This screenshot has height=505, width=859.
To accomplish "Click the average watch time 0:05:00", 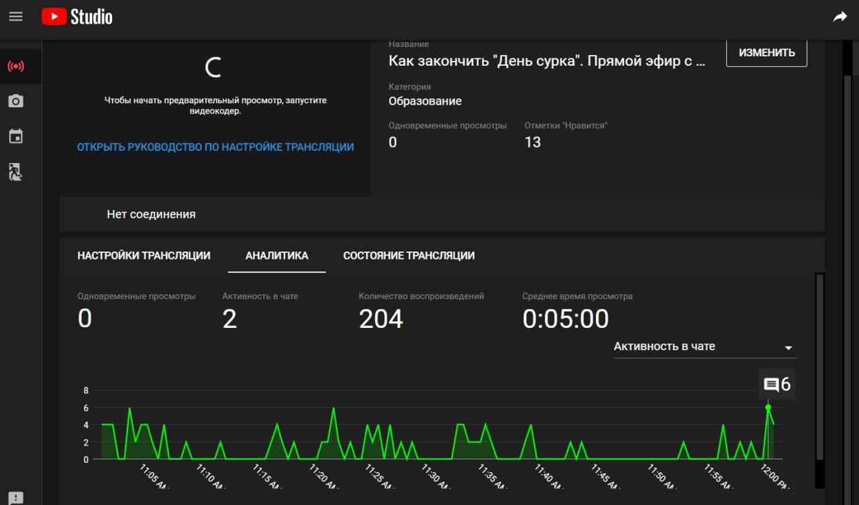I will pos(566,319).
